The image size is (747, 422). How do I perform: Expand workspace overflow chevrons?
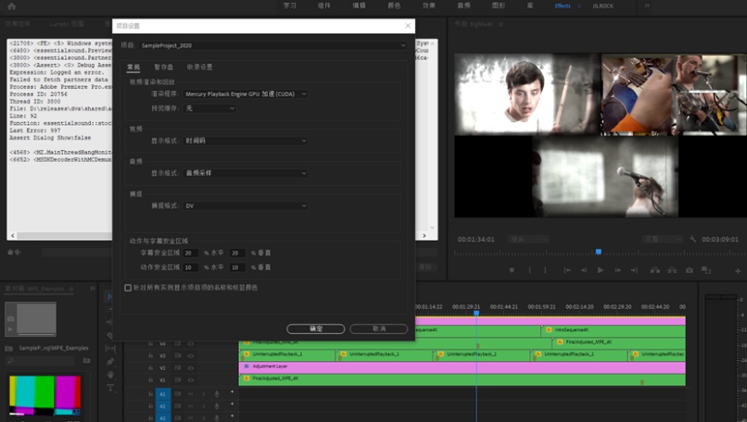(647, 6)
